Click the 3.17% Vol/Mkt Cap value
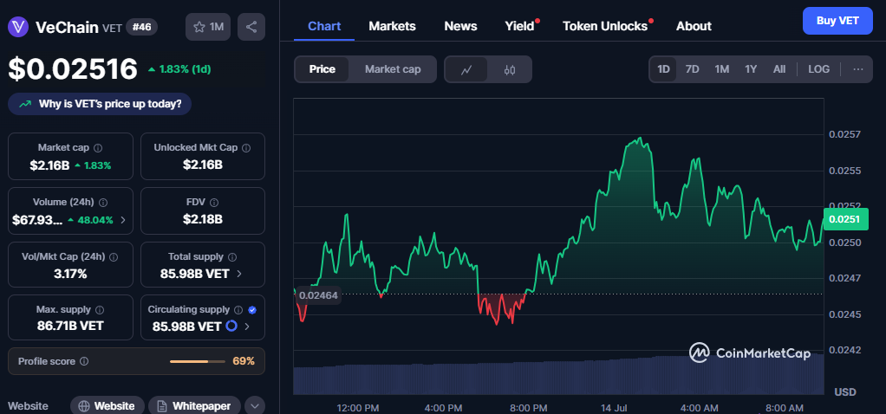 (70, 274)
